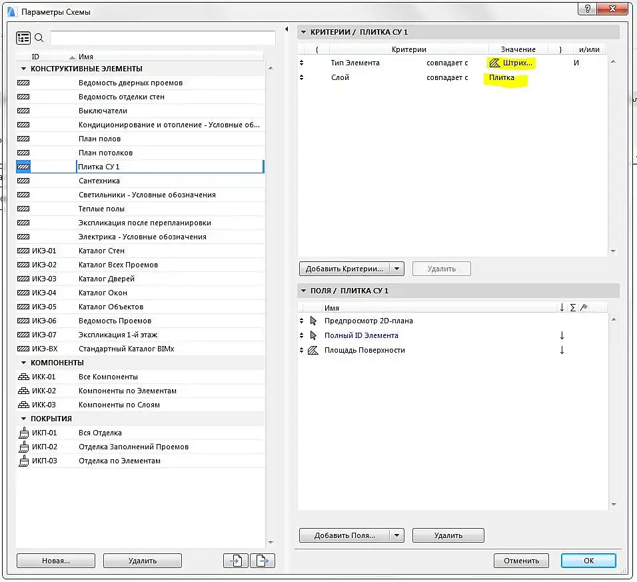Confirm with the OK button

[588, 561]
